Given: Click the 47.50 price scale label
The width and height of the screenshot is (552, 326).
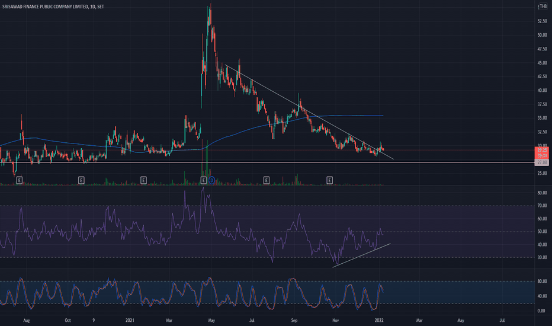Looking at the screenshot, I should point(542,49).
